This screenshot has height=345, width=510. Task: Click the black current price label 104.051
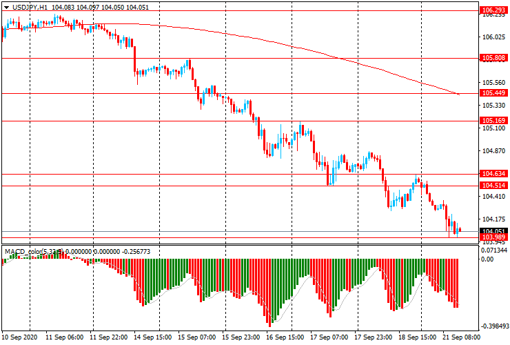point(493,230)
